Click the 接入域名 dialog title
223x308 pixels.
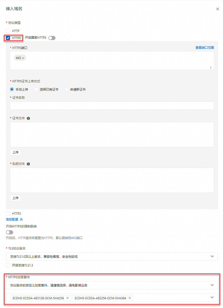click(x=14, y=9)
